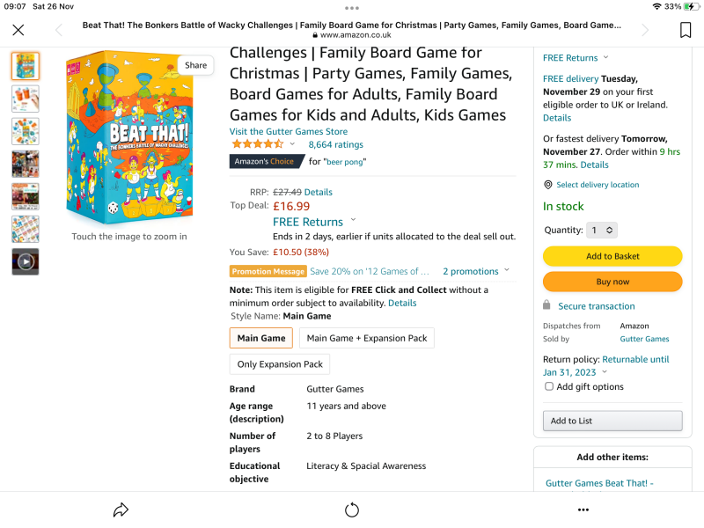Select the board game thumbnail in the sidebar
Screen dimensions: 704x528
pyautogui.click(x=25, y=66)
